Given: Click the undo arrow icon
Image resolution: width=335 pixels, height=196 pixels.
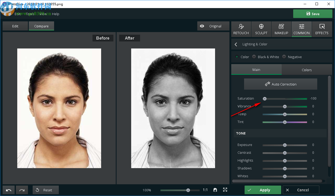Looking at the screenshot, I should tap(9, 190).
